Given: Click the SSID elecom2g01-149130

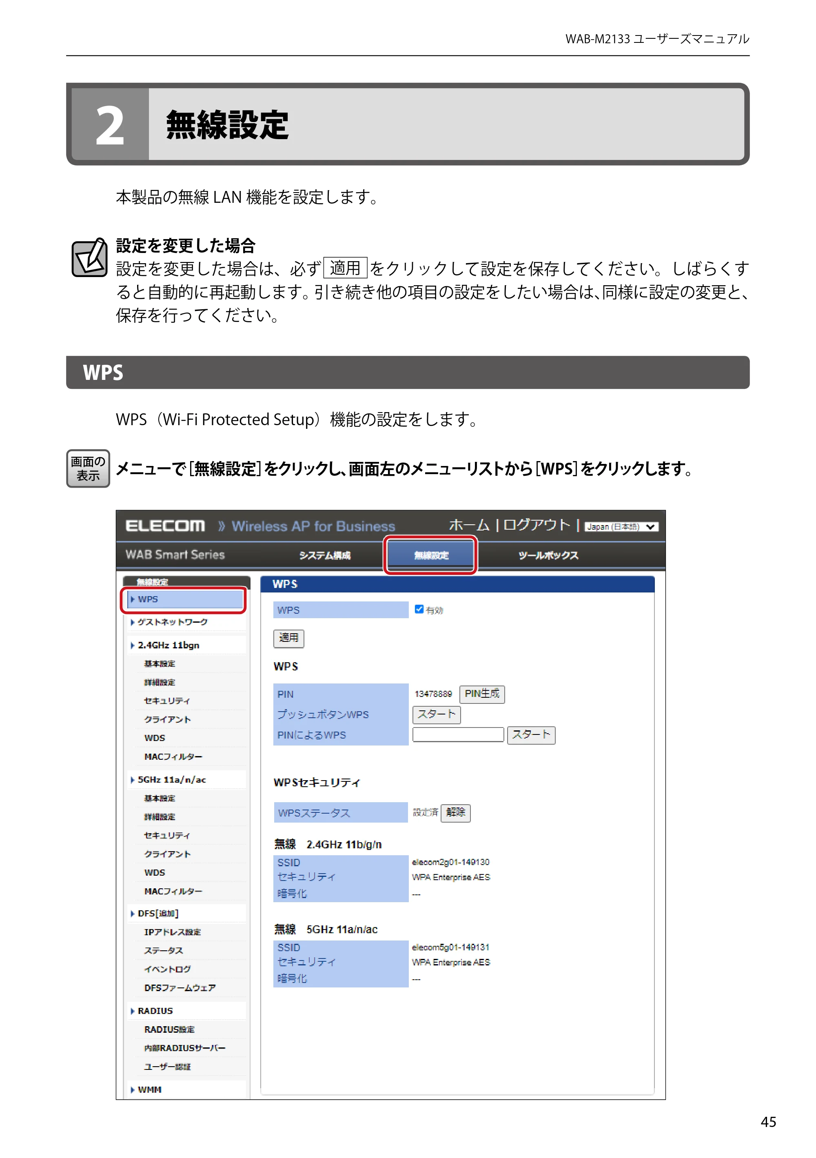Looking at the screenshot, I should pos(450,863).
